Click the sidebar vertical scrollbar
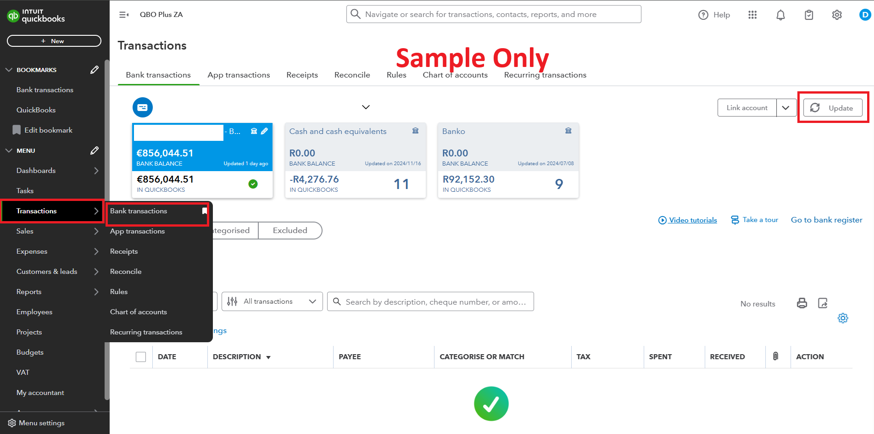Viewport: 874px width, 434px height. point(107,229)
